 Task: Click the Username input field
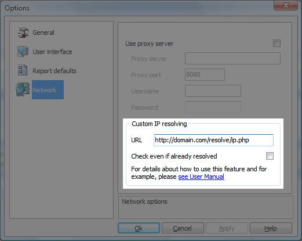click(213, 91)
